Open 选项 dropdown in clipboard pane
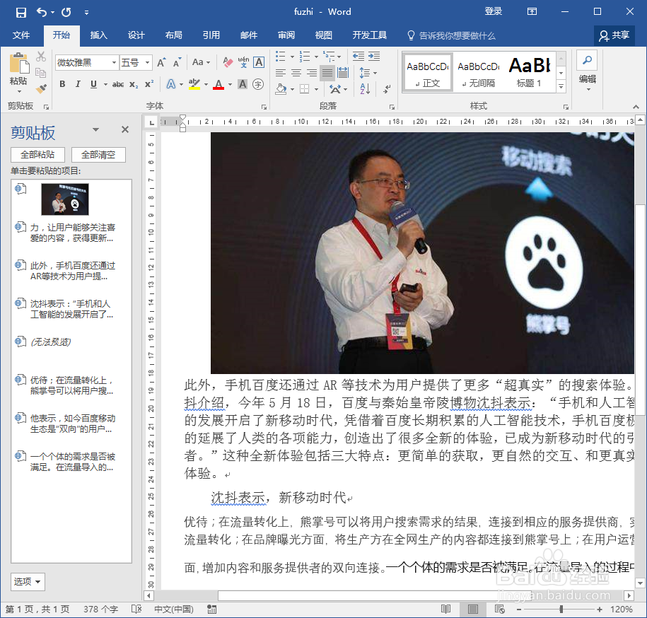 point(28,581)
